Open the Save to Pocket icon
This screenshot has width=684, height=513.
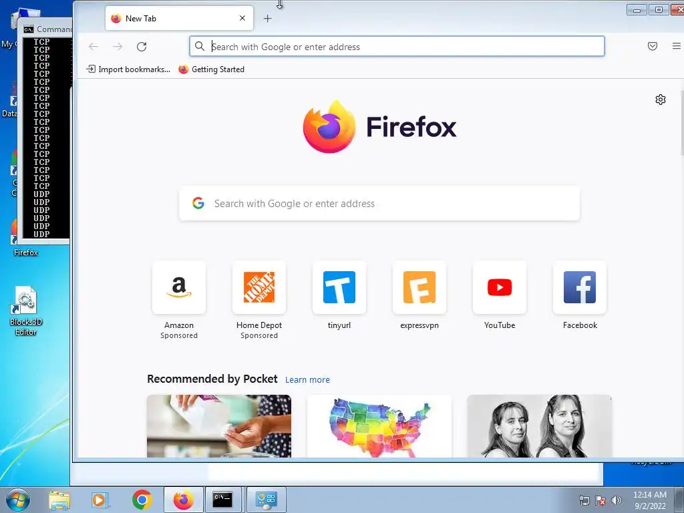(x=652, y=46)
